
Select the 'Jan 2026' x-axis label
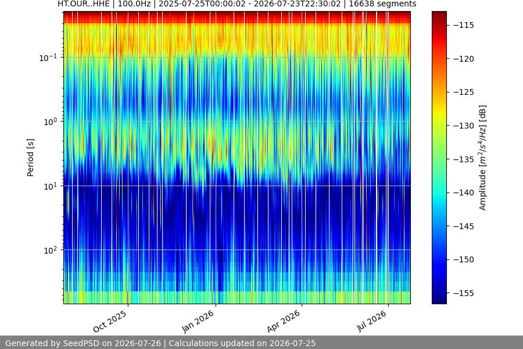[x=198, y=321]
